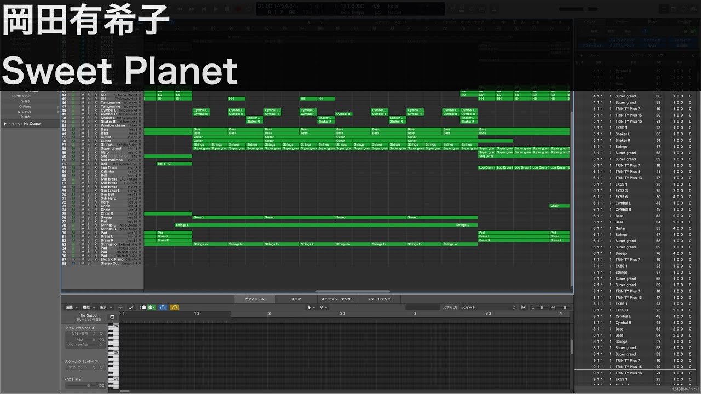Switch to the ステップシーケンサー tab
Viewport: 701px width, 394px height.
click(x=337, y=299)
